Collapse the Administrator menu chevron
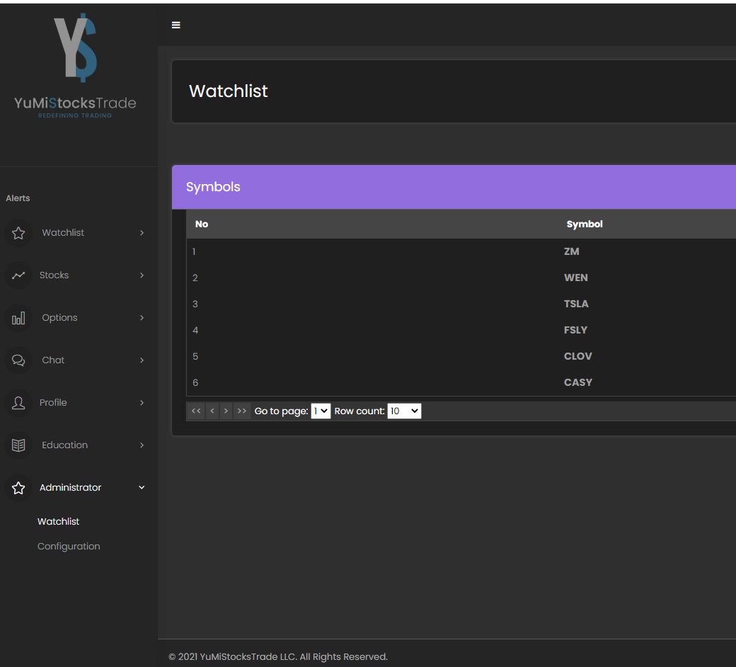The height and width of the screenshot is (667, 736). click(x=142, y=488)
